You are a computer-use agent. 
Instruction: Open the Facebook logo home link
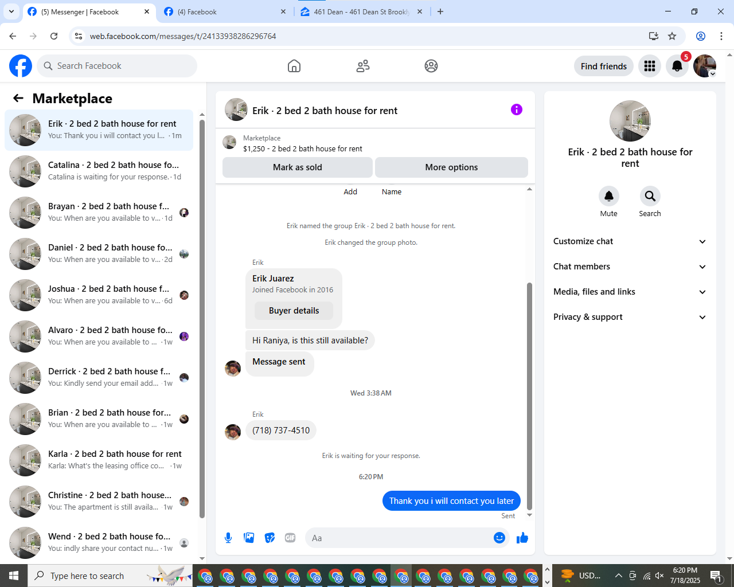click(21, 66)
